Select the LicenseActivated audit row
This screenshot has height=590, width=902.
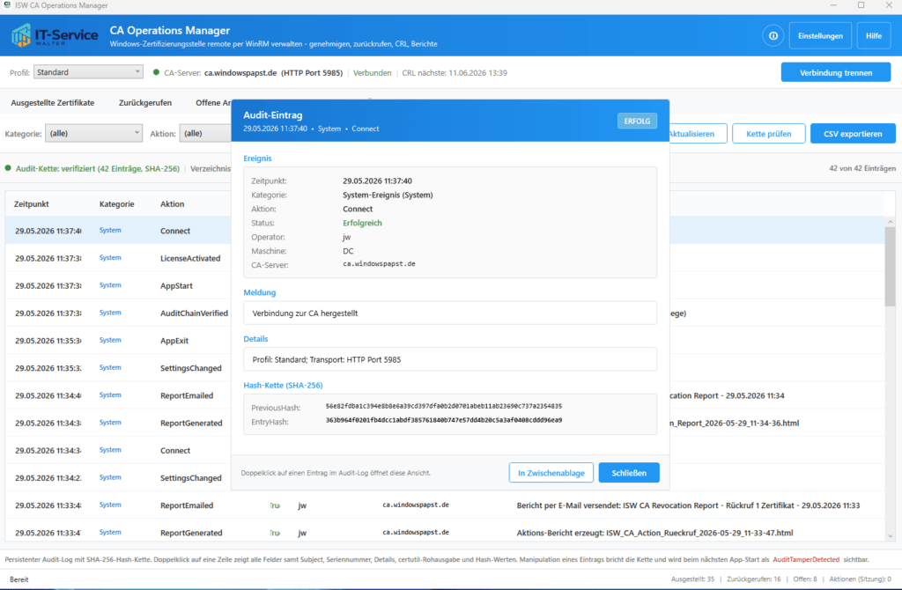(x=119, y=258)
